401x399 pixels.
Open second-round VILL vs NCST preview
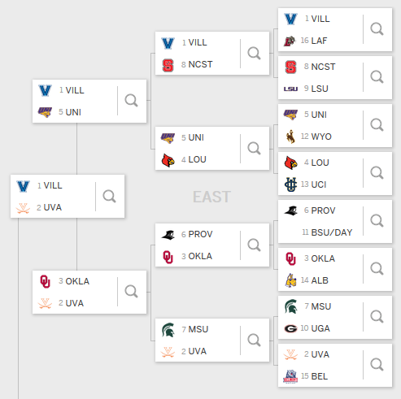[254, 53]
